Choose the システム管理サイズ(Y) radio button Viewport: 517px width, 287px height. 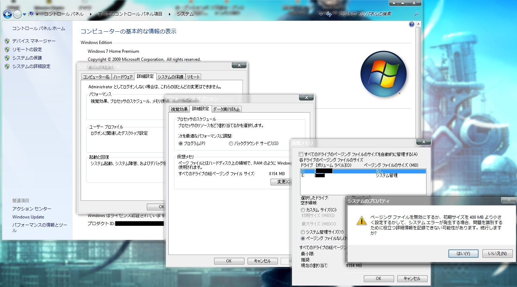303,232
